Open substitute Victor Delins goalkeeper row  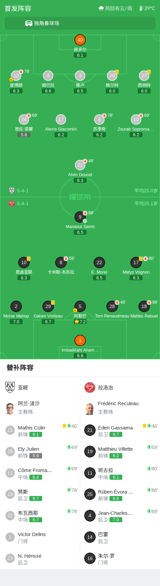[40, 537]
